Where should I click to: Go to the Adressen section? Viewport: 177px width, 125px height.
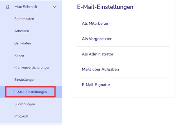coord(22,31)
